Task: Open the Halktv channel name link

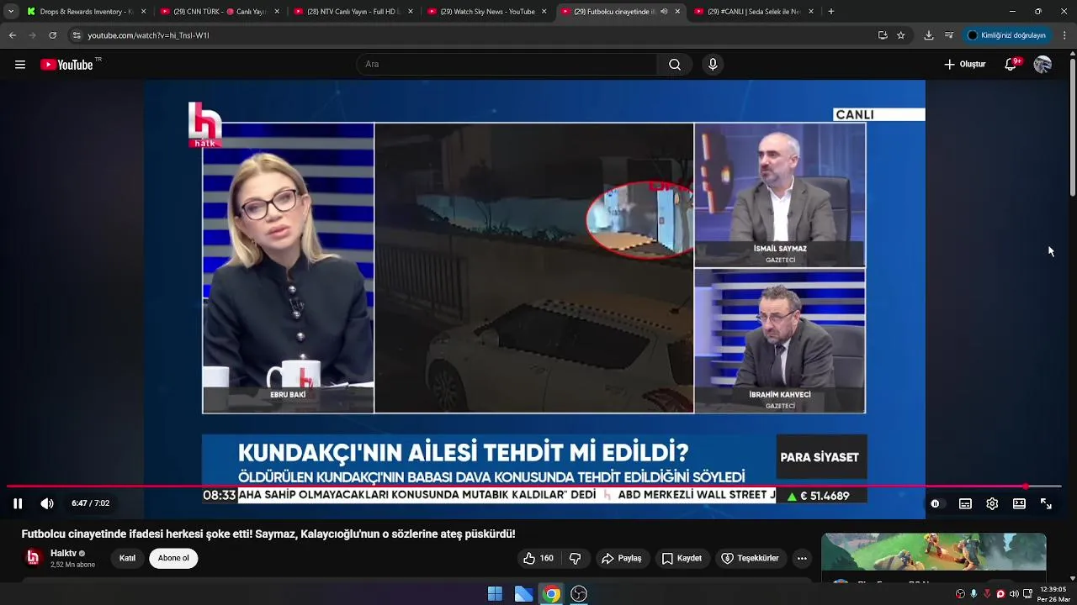Action: (63, 553)
